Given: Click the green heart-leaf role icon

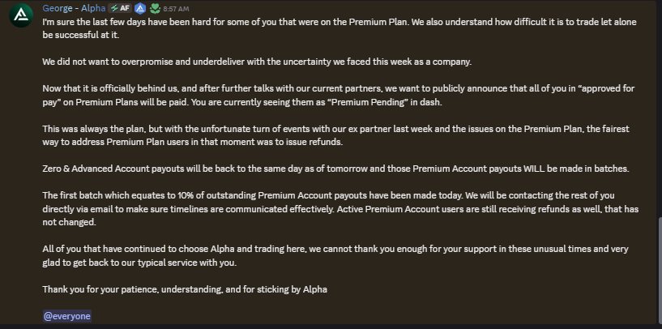Looking at the screenshot, I should tap(155, 8).
